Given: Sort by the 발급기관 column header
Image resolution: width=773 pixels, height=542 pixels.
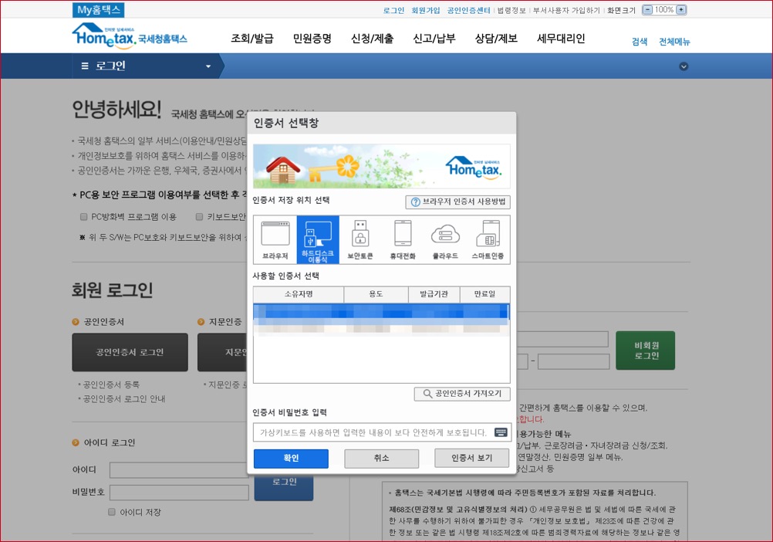Looking at the screenshot, I should coord(434,294).
